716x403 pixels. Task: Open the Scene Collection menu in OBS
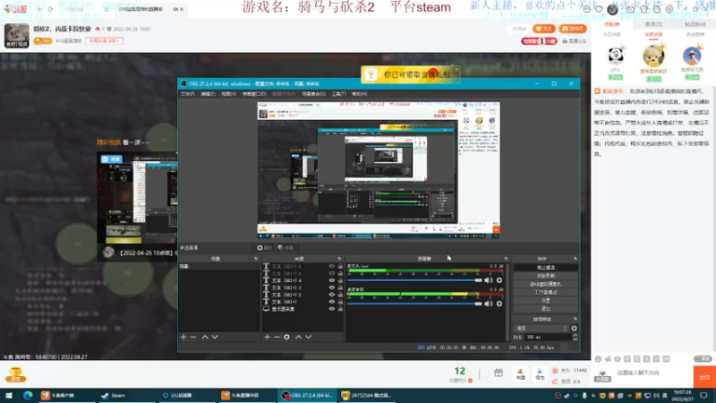(314, 94)
